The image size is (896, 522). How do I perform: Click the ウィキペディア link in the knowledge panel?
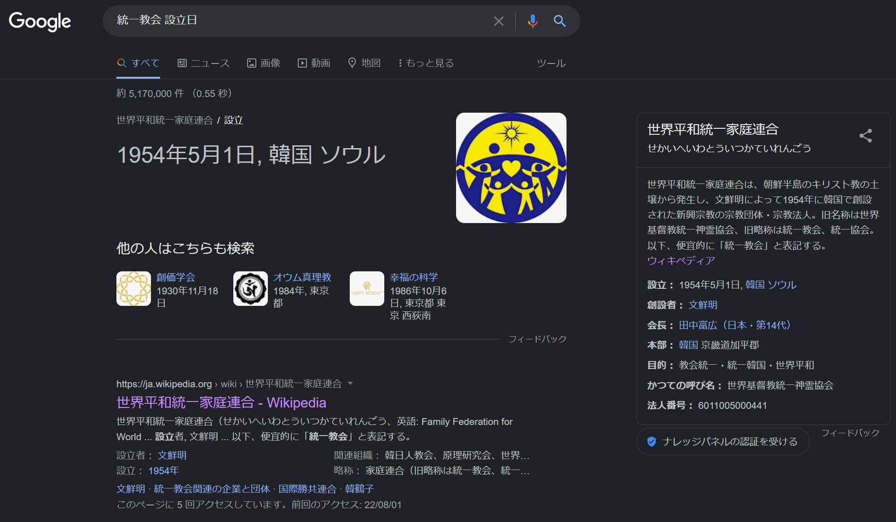681,261
